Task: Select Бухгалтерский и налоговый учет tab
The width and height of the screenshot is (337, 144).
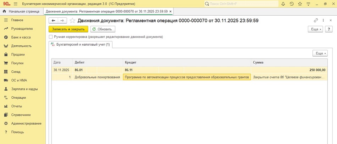Action: 81,44
